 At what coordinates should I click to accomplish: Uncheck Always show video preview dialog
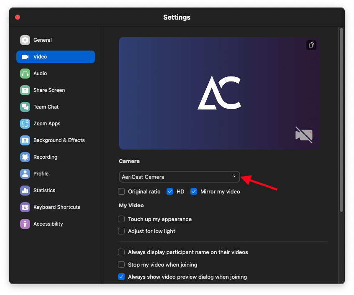pos(121,277)
